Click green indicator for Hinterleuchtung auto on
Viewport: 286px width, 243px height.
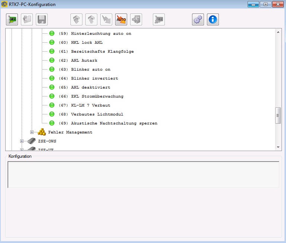point(52,34)
